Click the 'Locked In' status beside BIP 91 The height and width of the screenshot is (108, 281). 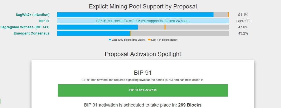point(244,21)
